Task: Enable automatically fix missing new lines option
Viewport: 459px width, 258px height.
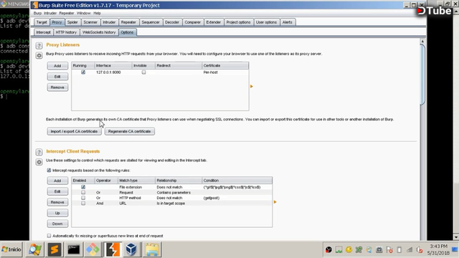Action: 49,236
